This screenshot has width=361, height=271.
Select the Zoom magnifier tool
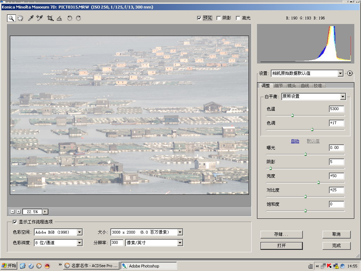tap(11, 18)
